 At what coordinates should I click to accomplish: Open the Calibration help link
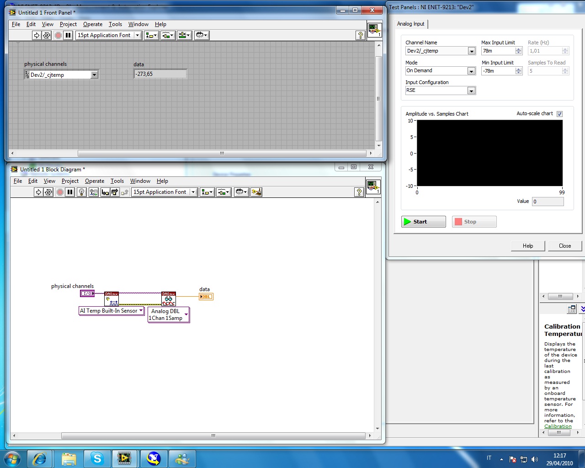coord(558,426)
